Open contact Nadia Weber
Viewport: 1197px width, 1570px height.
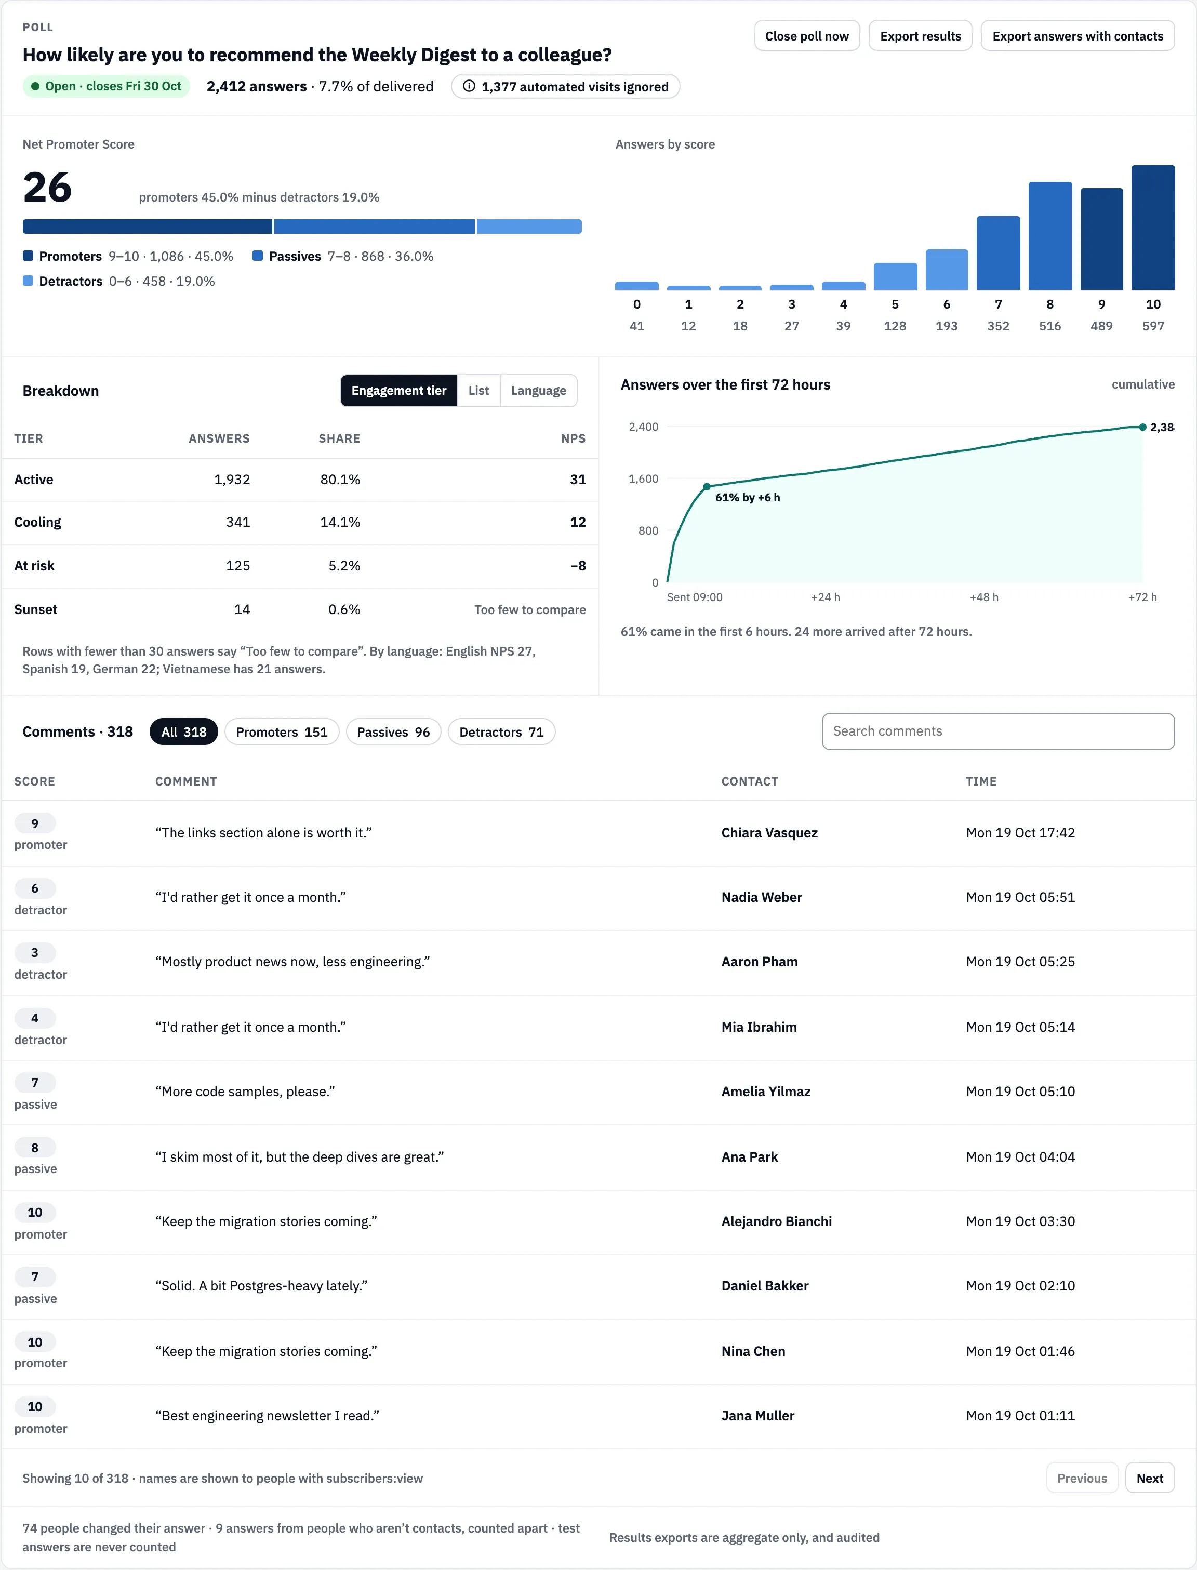point(761,897)
